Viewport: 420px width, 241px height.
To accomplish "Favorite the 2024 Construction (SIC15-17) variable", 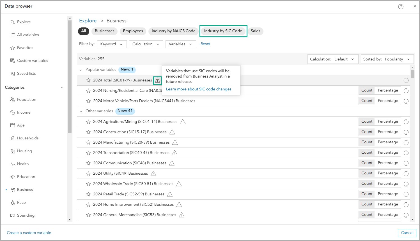I will click(88, 132).
